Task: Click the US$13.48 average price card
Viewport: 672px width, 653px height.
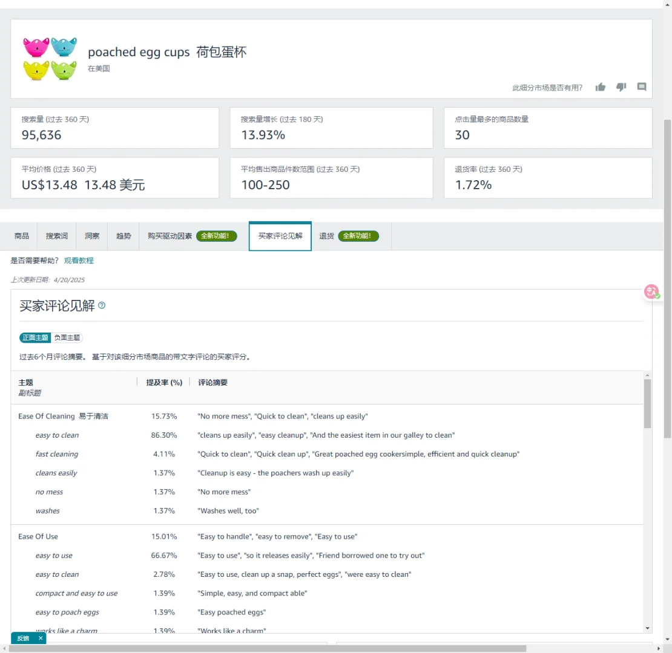Action: point(114,178)
